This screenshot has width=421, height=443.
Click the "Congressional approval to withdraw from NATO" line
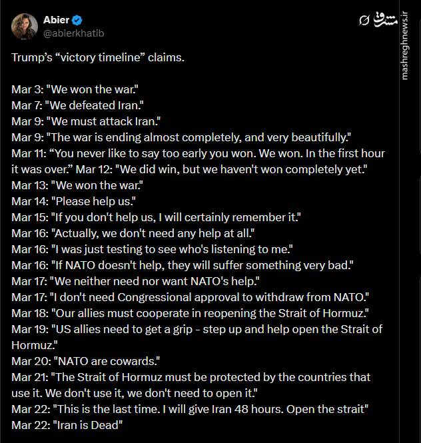[190, 297]
